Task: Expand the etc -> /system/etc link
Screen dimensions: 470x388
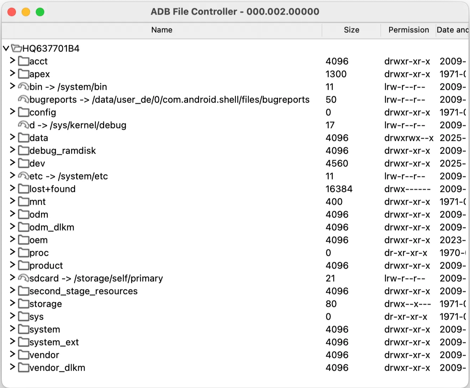Action: tap(12, 176)
